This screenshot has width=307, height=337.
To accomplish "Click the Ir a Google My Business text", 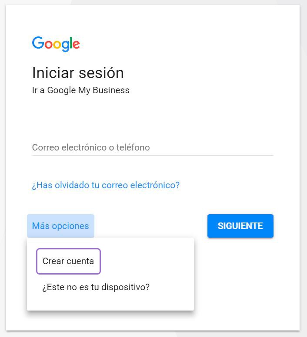I will pos(81,90).
